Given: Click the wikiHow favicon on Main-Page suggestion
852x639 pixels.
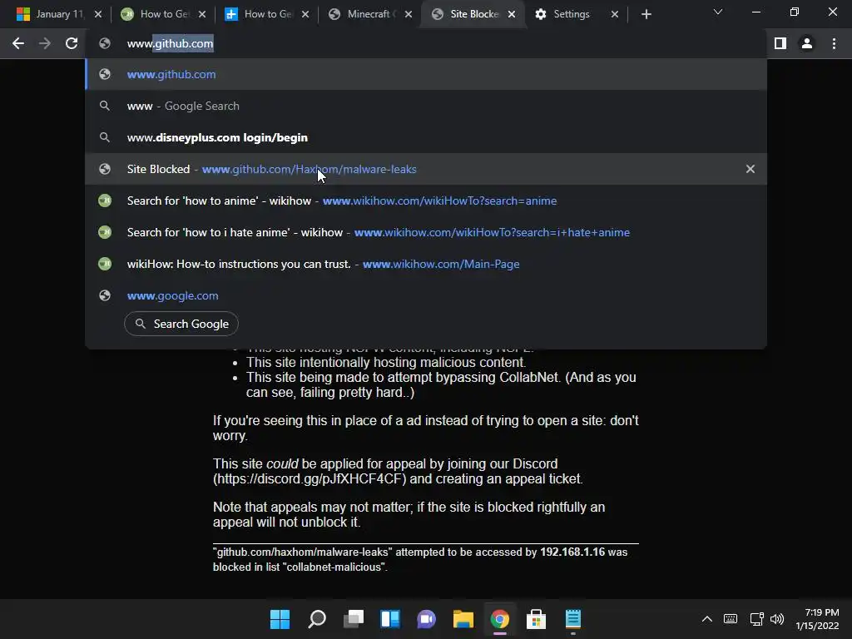Looking at the screenshot, I should [x=105, y=264].
